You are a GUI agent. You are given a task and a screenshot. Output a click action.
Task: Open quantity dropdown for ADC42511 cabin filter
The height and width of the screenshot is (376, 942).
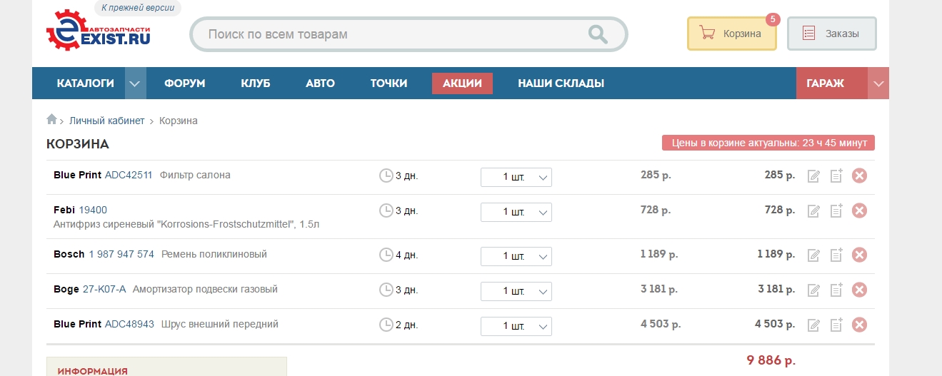coord(516,177)
